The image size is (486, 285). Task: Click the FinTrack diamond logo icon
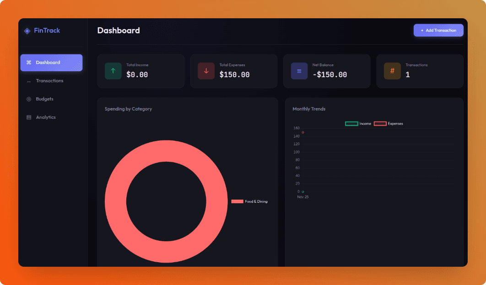[27, 31]
